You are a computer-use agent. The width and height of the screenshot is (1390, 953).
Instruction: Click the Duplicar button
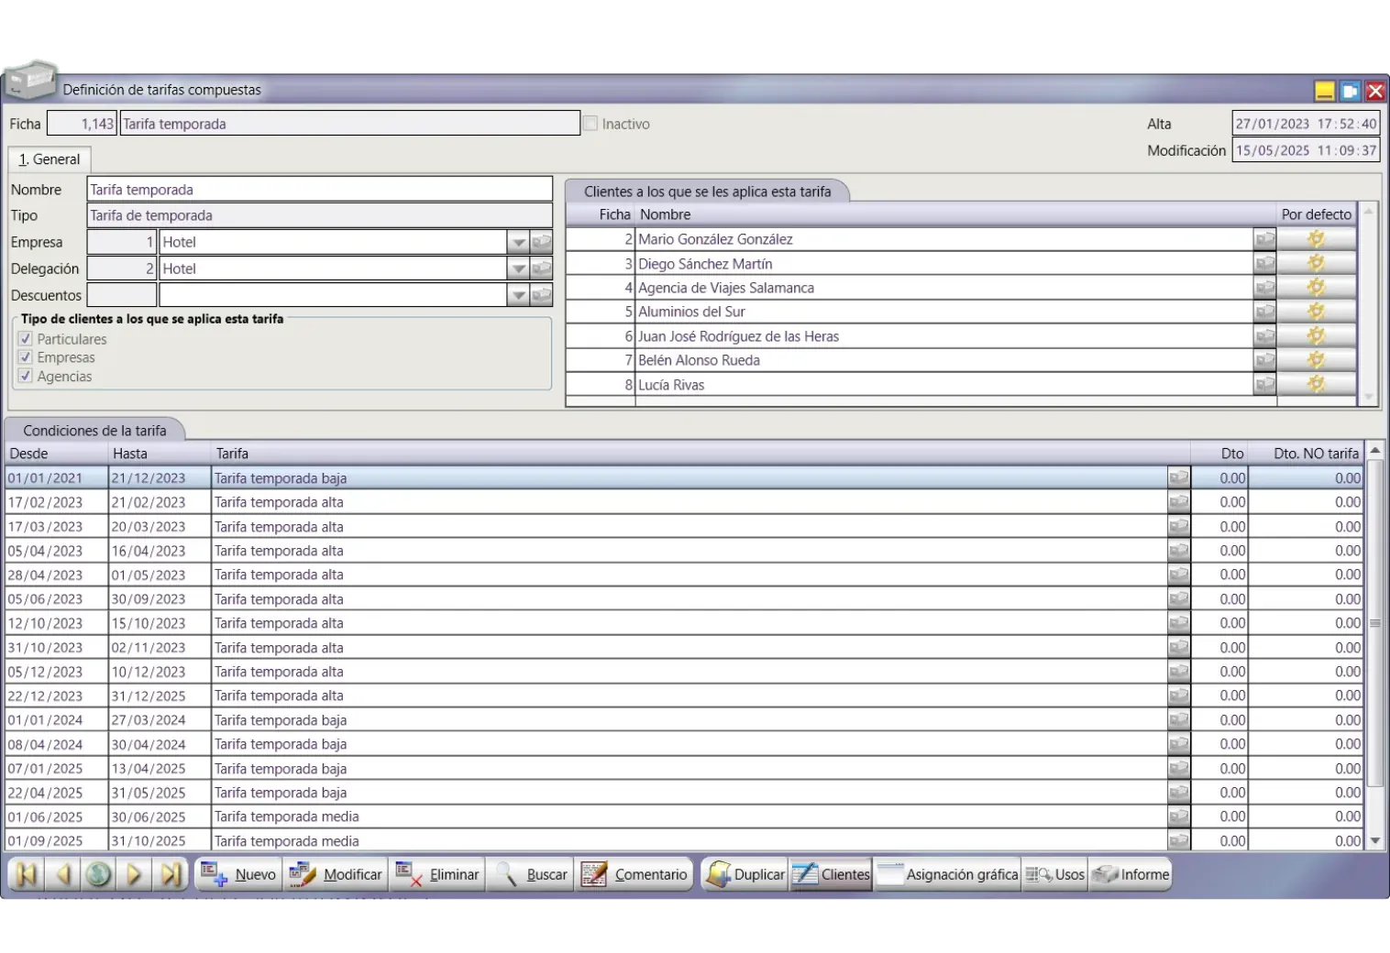coord(746,874)
